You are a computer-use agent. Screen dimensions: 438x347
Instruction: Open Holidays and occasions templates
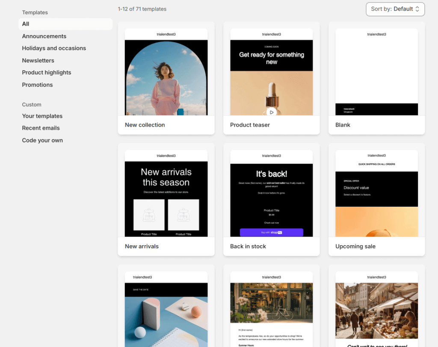54,48
